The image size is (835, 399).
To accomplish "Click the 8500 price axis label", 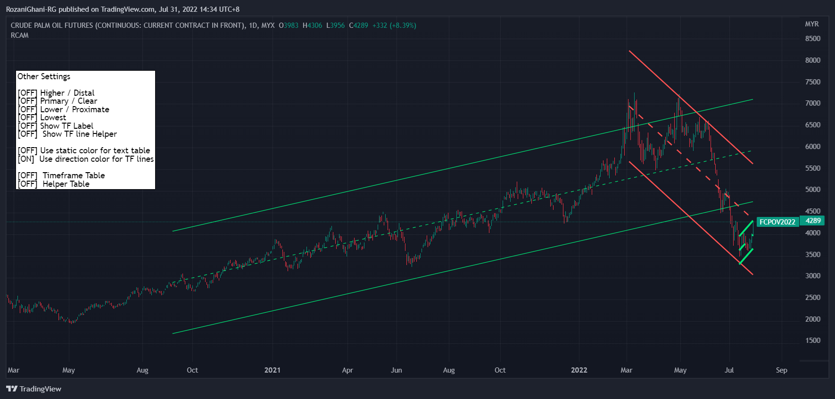I will click(x=813, y=39).
